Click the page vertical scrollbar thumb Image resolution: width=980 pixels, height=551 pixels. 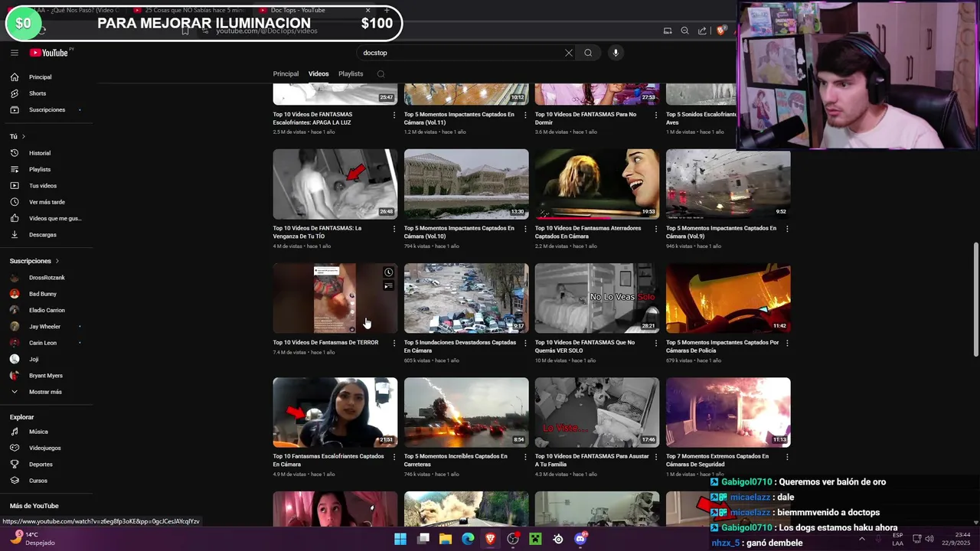click(975, 299)
